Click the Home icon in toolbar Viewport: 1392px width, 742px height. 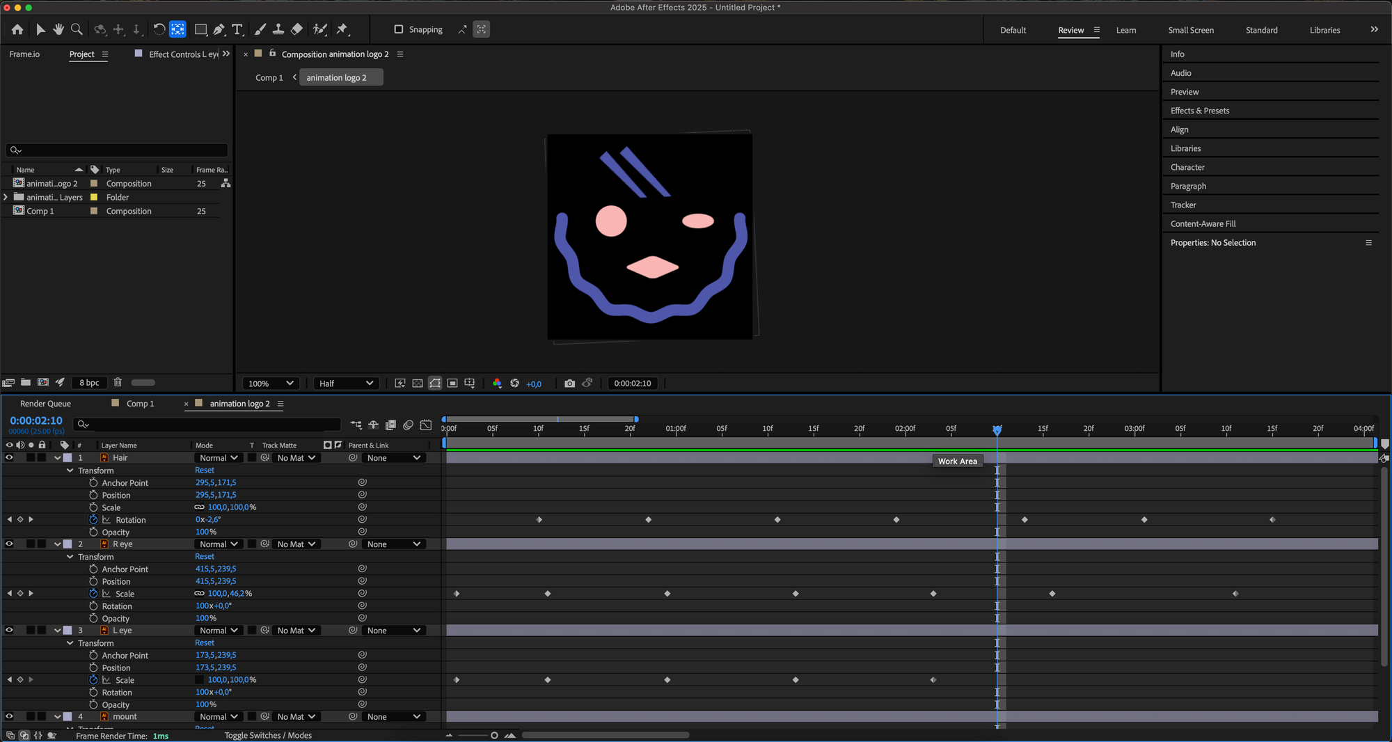point(17,29)
